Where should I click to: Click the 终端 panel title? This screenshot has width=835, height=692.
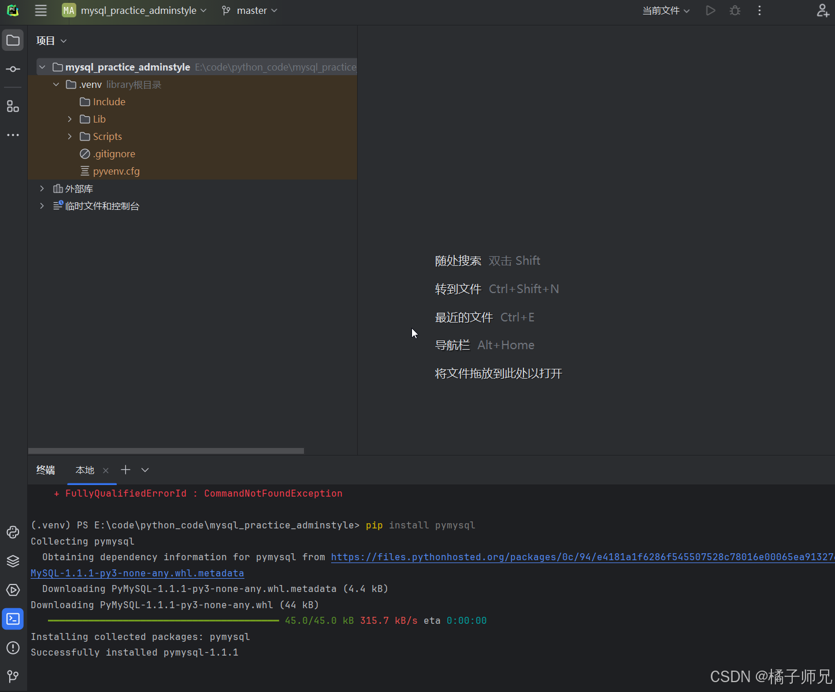(46, 470)
